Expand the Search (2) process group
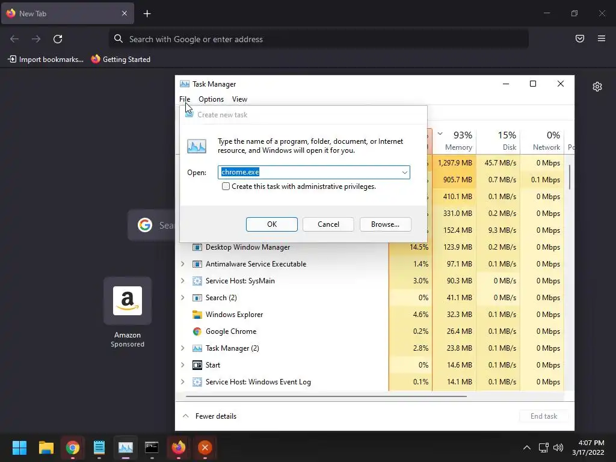This screenshot has height=462, width=616. pyautogui.click(x=183, y=298)
